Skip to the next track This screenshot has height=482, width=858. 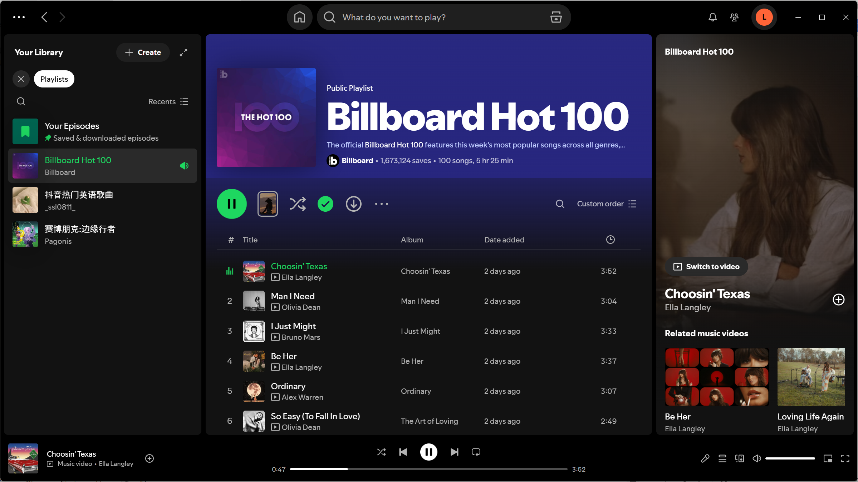click(454, 452)
